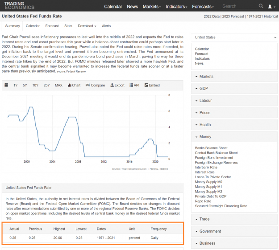Open Foreign Bond Investment link
The height and width of the screenshot is (250, 279).
pos(214,158)
